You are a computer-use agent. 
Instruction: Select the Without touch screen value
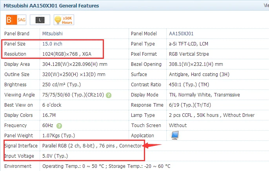point(178,126)
